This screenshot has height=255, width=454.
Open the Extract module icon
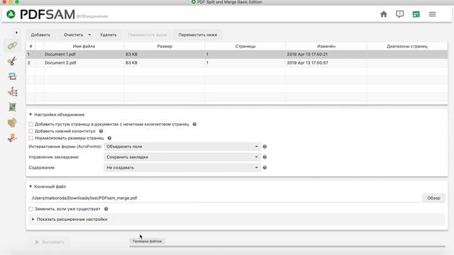[x=12, y=123]
